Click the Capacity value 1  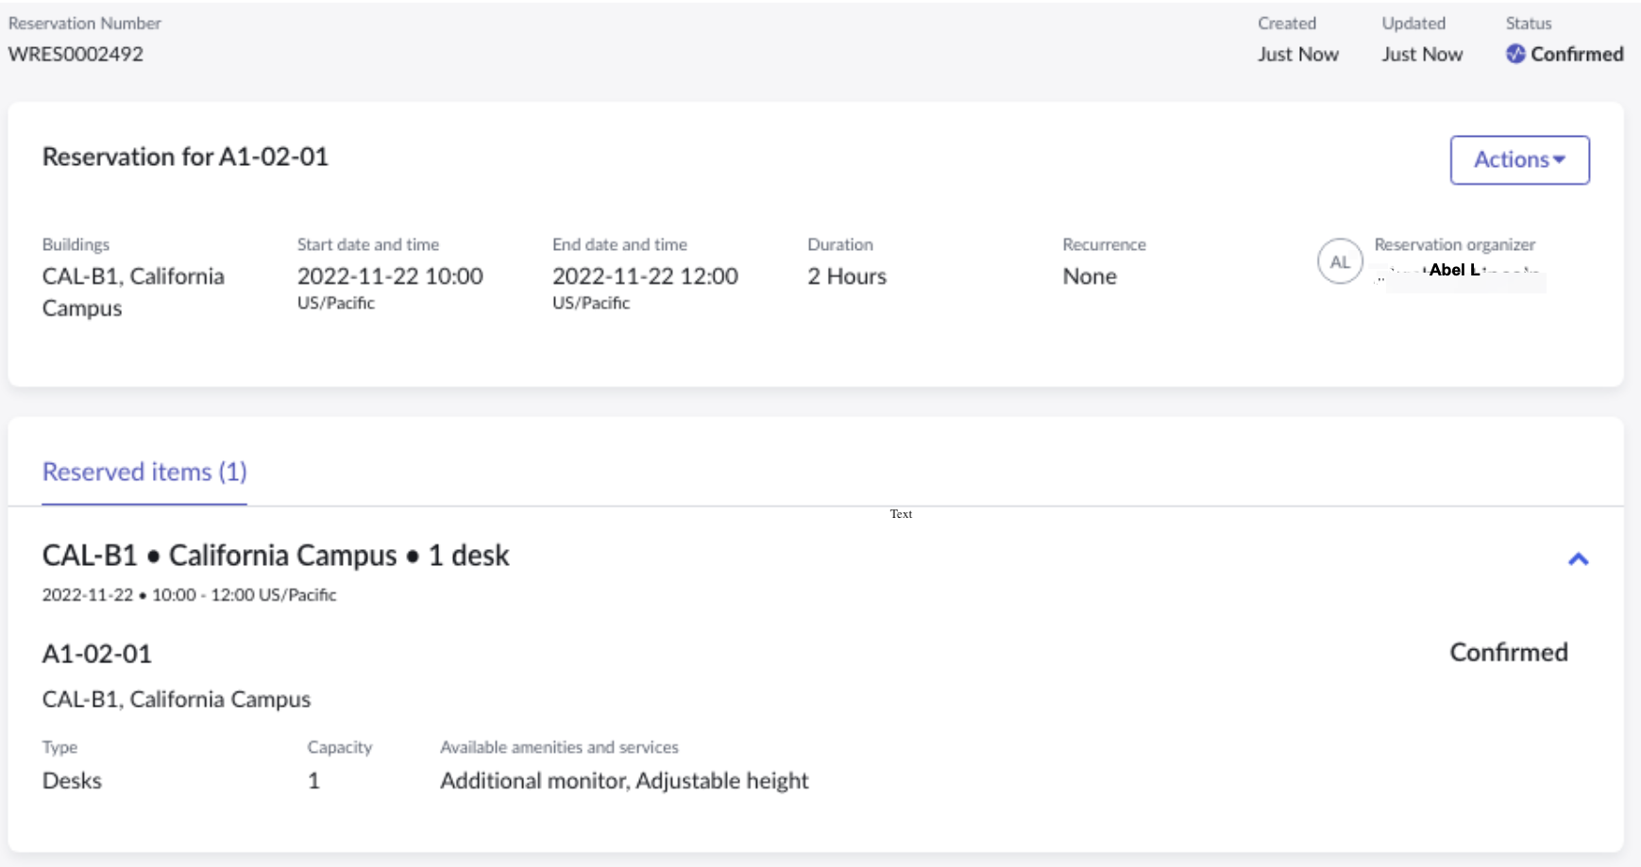point(313,781)
